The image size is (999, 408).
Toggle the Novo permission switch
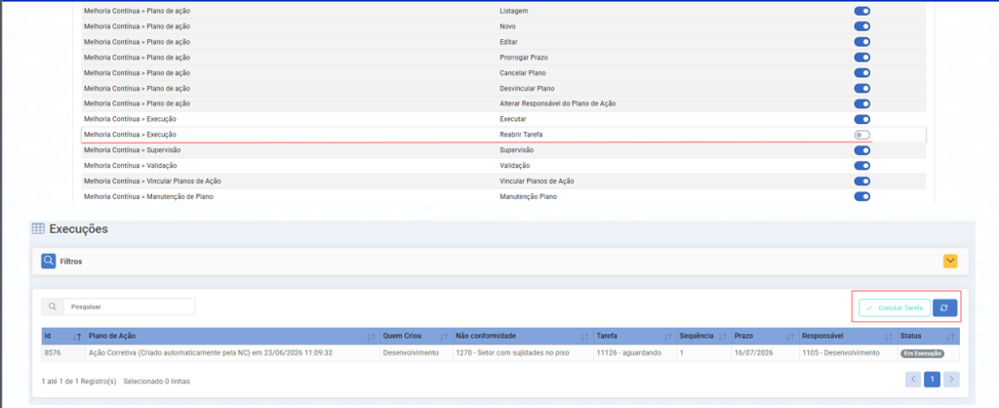[862, 26]
